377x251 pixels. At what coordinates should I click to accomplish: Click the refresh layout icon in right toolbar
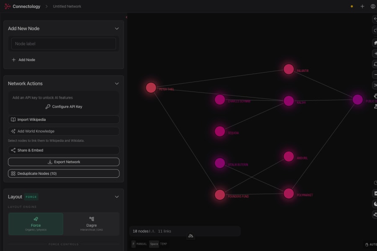pos(375,64)
